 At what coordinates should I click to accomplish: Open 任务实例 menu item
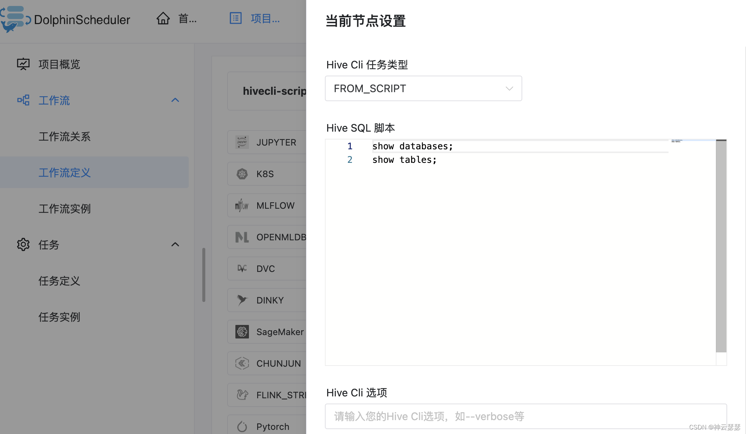tap(59, 317)
